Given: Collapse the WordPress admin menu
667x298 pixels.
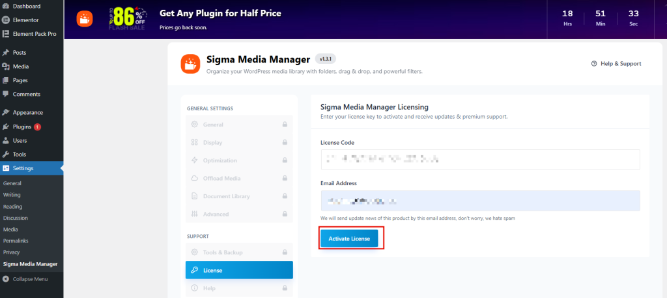Looking at the screenshot, I should click(x=25, y=279).
